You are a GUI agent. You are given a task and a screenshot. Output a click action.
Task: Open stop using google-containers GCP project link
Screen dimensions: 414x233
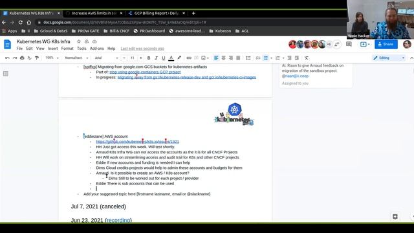click(145, 72)
